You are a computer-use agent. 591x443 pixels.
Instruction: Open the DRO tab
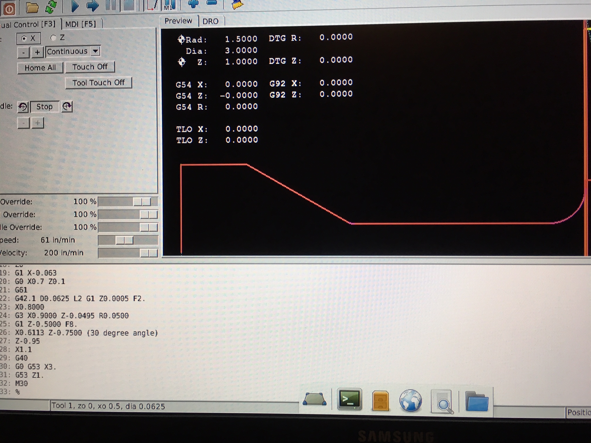210,21
